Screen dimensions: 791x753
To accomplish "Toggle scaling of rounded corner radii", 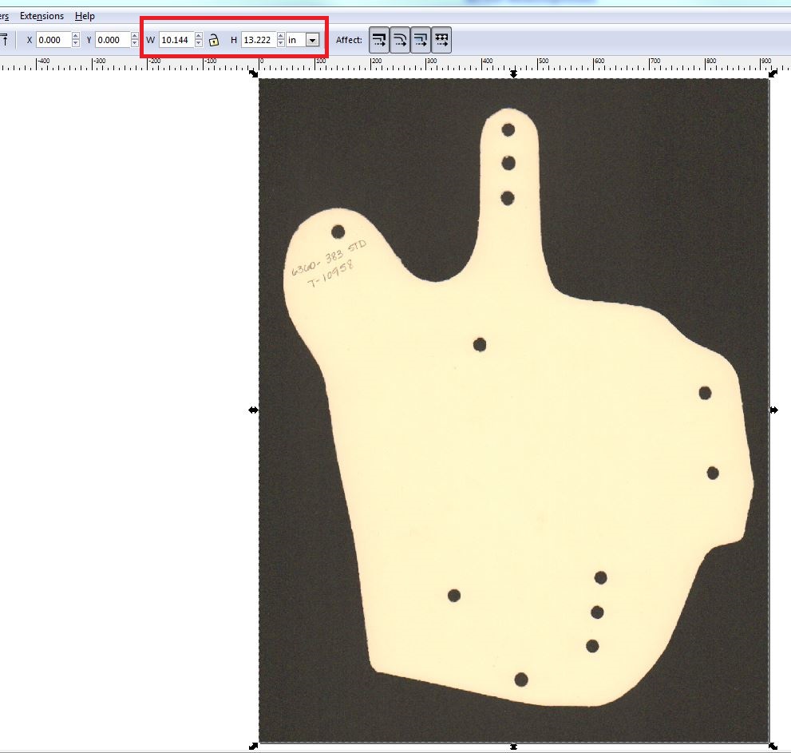I will [x=399, y=40].
